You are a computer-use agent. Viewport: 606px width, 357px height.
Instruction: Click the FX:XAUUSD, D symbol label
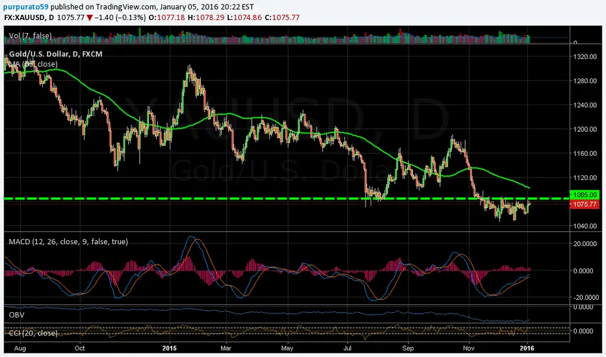pos(29,18)
